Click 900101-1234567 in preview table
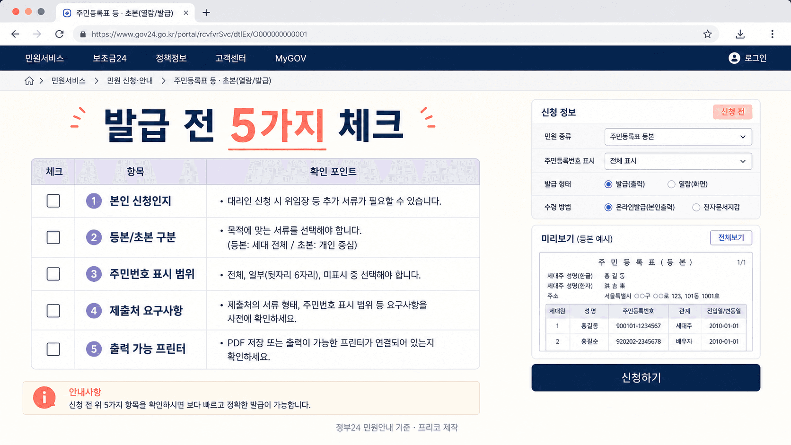The height and width of the screenshot is (445, 791). click(638, 326)
